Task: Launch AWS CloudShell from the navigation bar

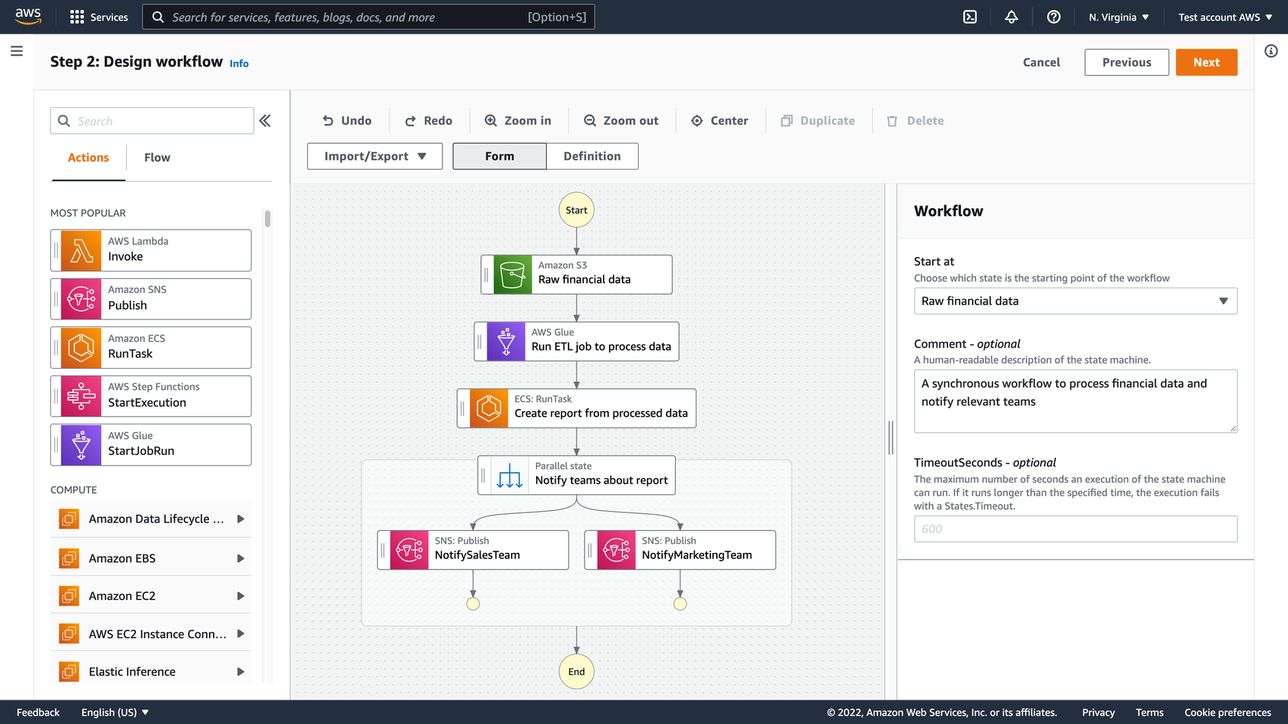Action: click(969, 16)
